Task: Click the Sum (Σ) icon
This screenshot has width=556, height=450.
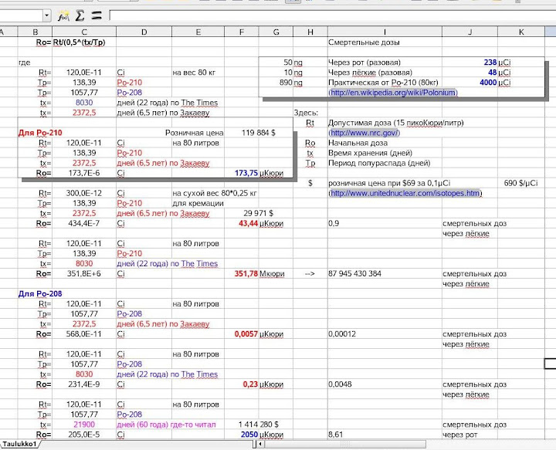Action: (80, 15)
